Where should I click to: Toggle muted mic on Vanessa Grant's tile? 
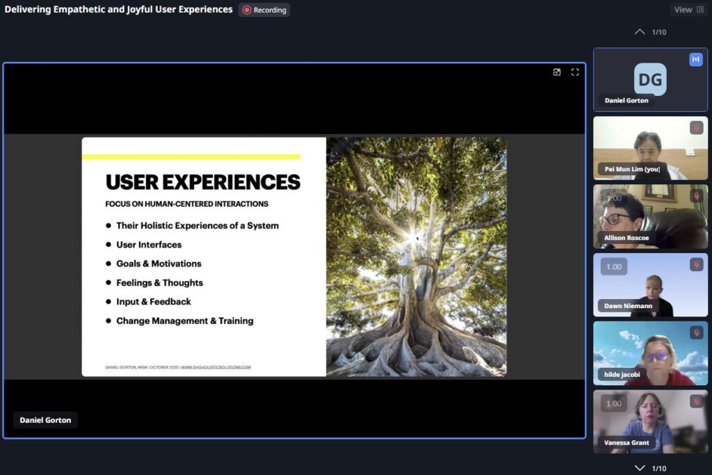tap(696, 401)
